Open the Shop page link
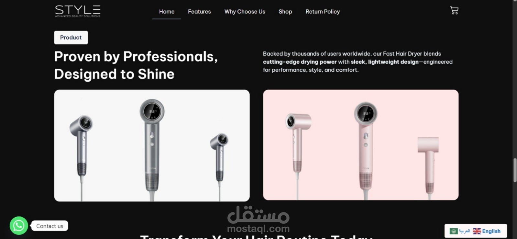517x239 pixels. 285,12
